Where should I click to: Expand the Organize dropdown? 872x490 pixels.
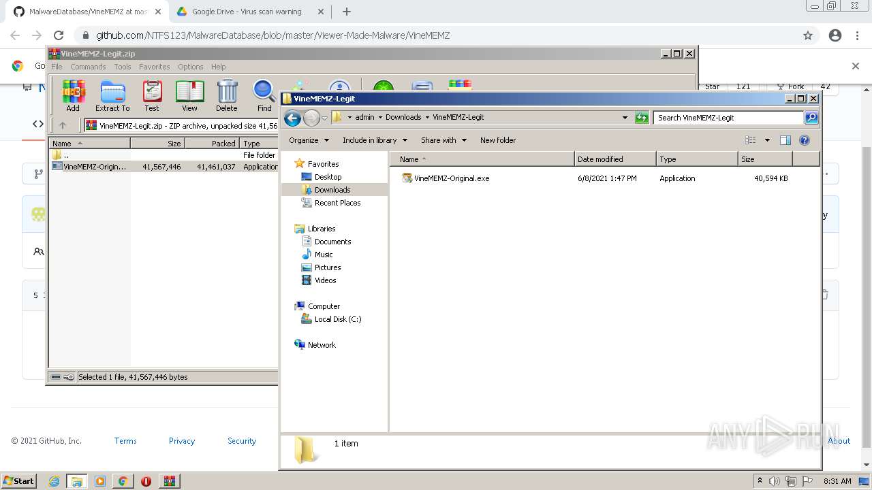pos(309,140)
